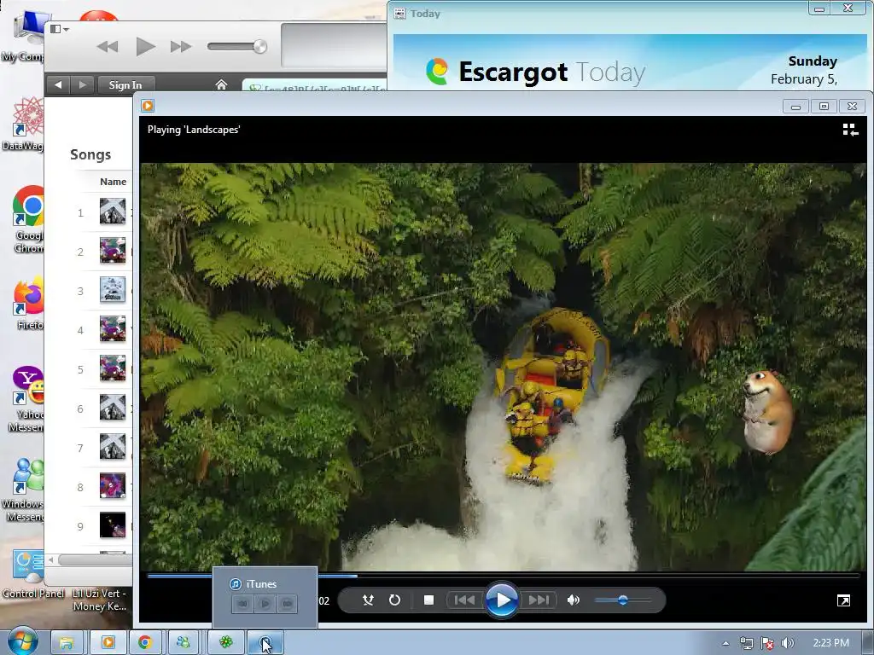This screenshot has width=874, height=655.
Task: Skip to previous track in Media Player
Action: 464,600
